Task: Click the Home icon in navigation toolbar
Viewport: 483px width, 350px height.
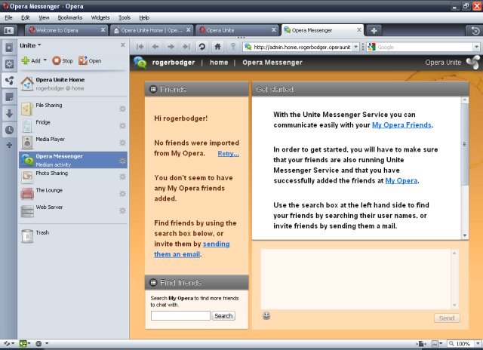Action: tap(217, 46)
